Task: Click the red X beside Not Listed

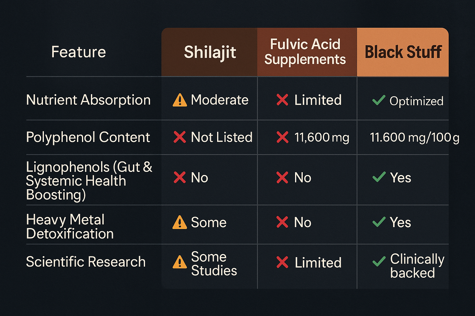Action: coord(180,137)
